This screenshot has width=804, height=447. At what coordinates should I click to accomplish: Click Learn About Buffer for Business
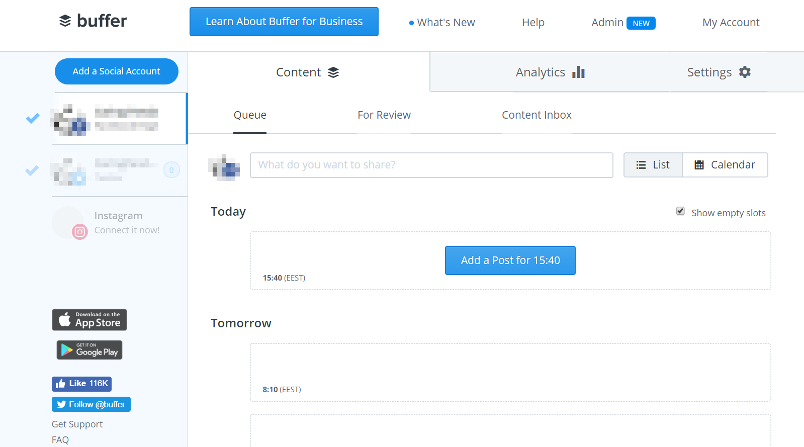[x=284, y=22]
